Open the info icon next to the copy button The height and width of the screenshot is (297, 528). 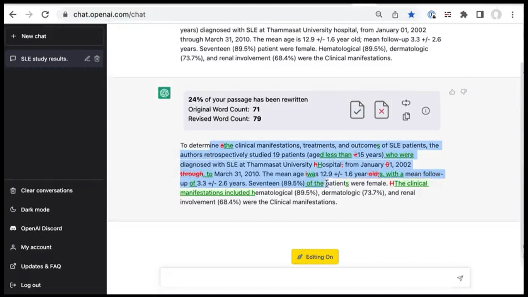(x=426, y=111)
